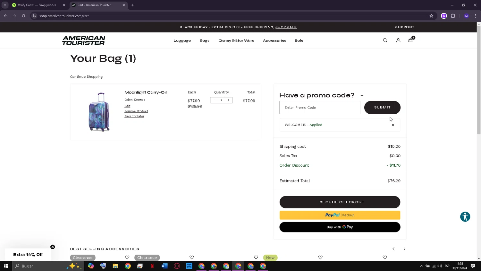Favorite the first Clearance accessory heart
Image resolution: width=481 pixels, height=271 pixels.
click(x=127, y=258)
